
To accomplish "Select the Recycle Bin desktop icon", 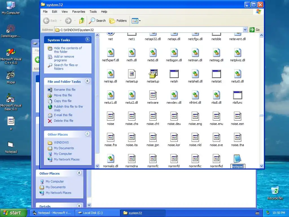I will tap(275, 193).
